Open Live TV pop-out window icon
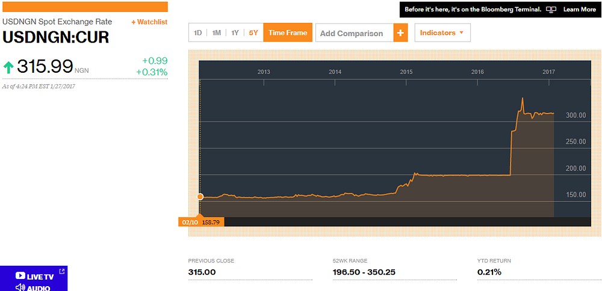Screen dimensions: 602x291 (61, 272)
